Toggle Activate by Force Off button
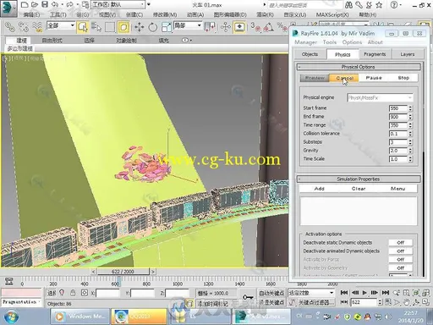 401,260
